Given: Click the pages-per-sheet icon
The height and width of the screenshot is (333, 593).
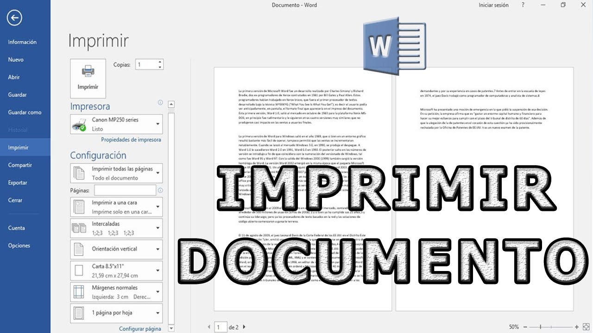Looking at the screenshot, I should coord(79,313).
